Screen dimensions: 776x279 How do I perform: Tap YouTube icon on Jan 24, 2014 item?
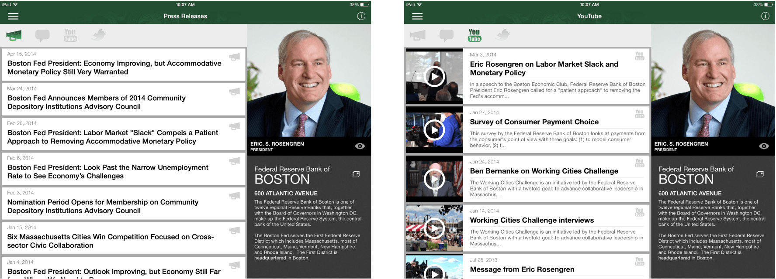pyautogui.click(x=640, y=163)
